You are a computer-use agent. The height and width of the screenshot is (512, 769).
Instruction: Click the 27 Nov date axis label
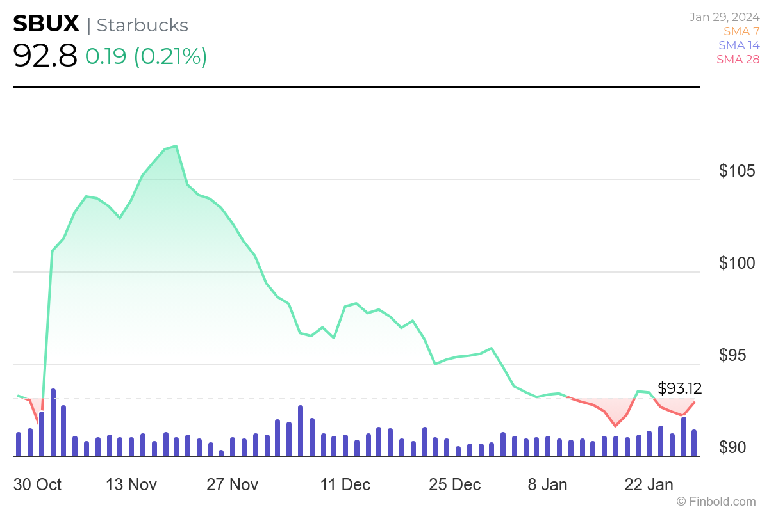[232, 484]
